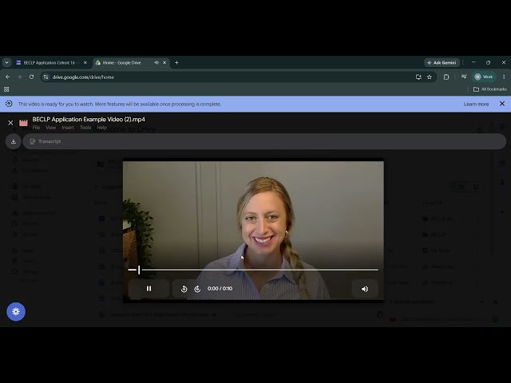Image resolution: width=511 pixels, height=383 pixels.
Task: Pause the video with the pause button
Action: click(x=149, y=289)
